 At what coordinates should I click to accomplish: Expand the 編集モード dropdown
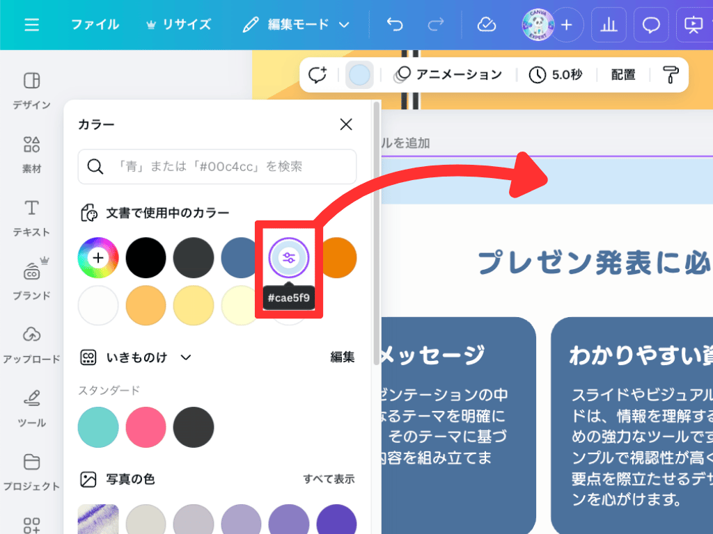tap(296, 24)
